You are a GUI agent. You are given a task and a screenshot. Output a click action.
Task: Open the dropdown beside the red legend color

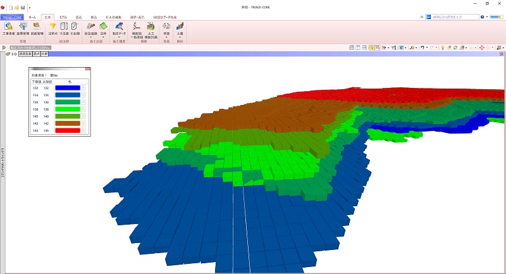83,130
